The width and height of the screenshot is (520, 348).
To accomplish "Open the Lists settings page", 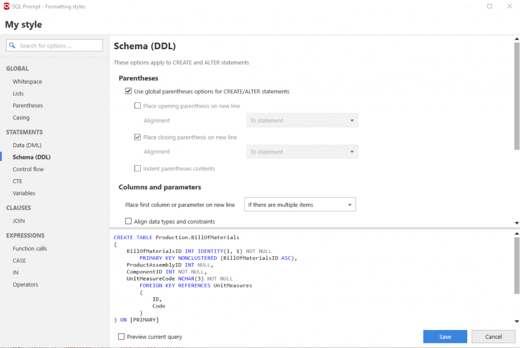I will coord(18,93).
